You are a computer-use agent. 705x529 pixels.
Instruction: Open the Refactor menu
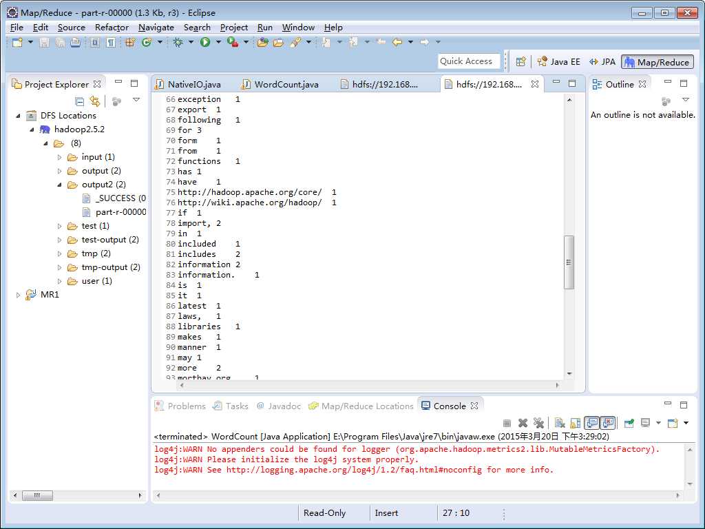click(112, 28)
